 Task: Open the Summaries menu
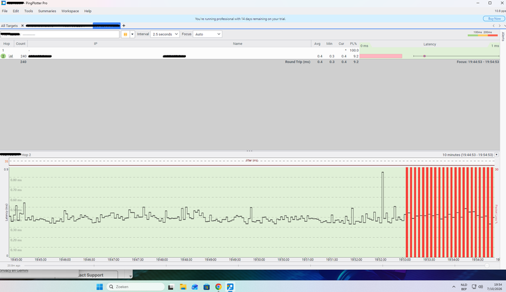(47, 11)
